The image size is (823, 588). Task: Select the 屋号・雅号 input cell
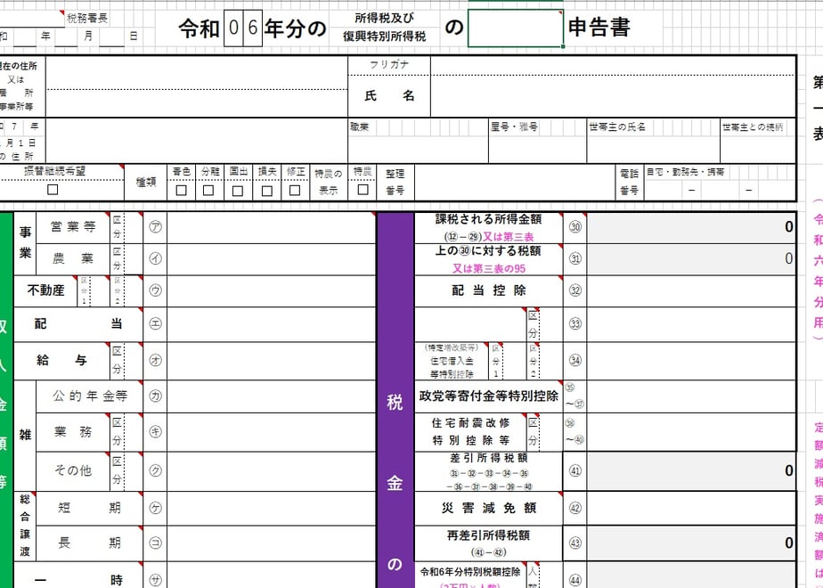click(537, 149)
